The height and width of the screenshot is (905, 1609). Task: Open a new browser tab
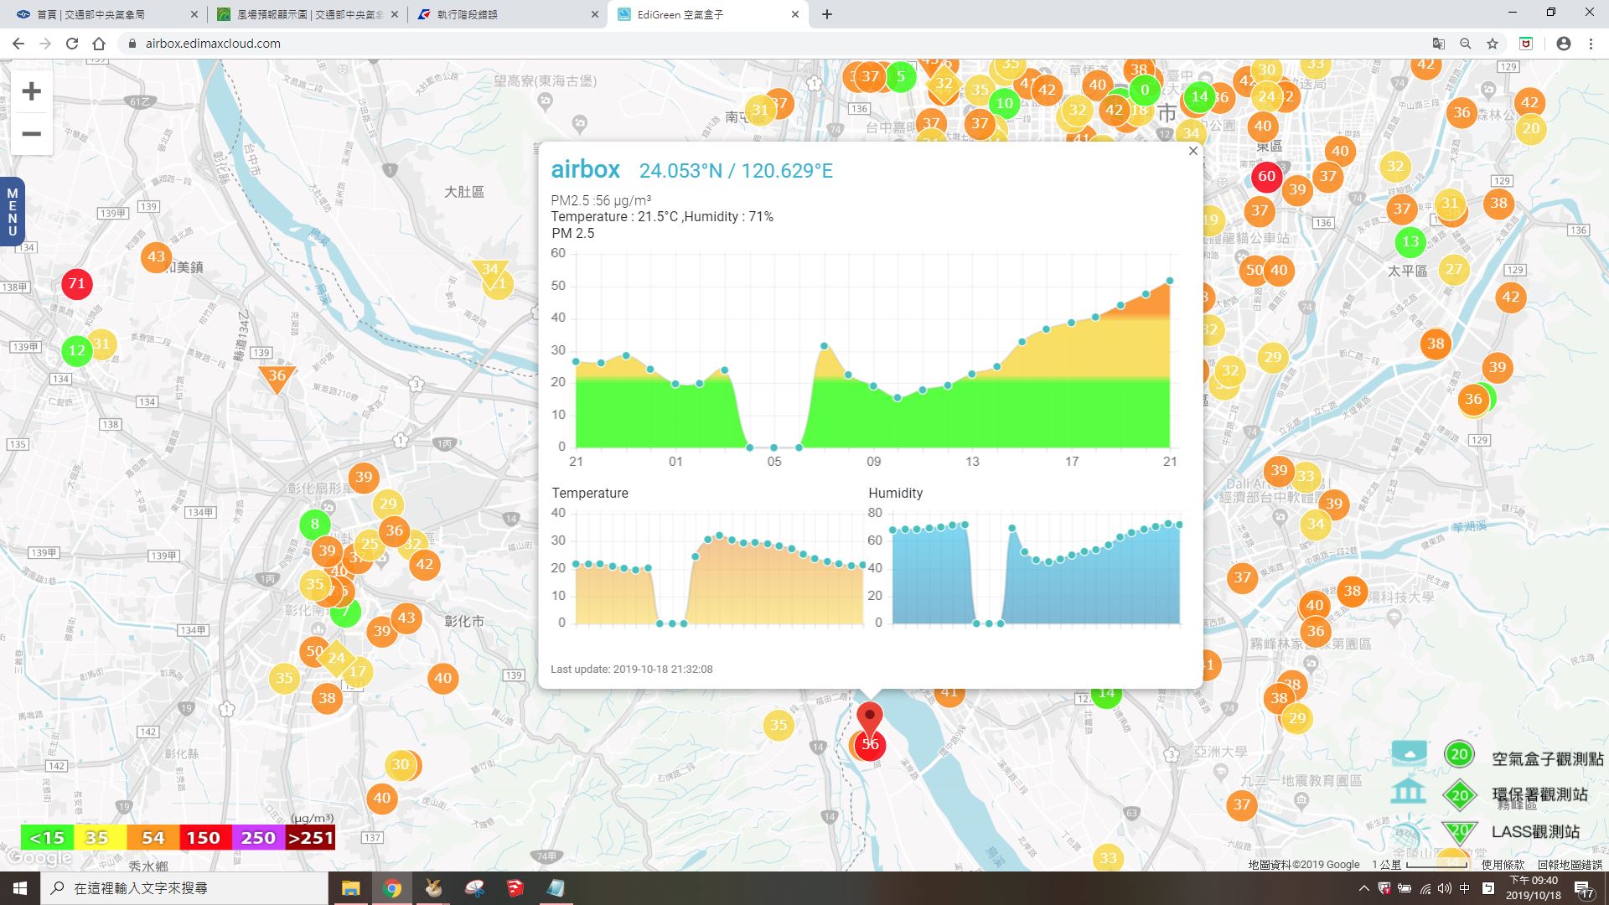coord(826,14)
